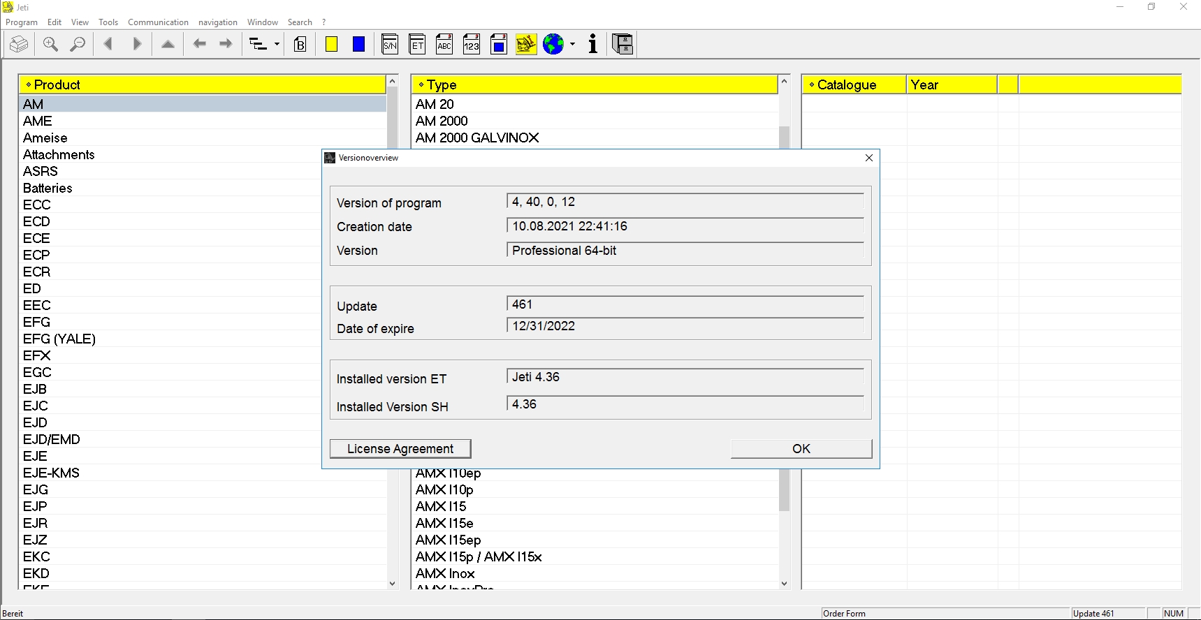Screen dimensions: 1201x620
Task: Click the ET catalogue toolbar icon
Action: (417, 45)
